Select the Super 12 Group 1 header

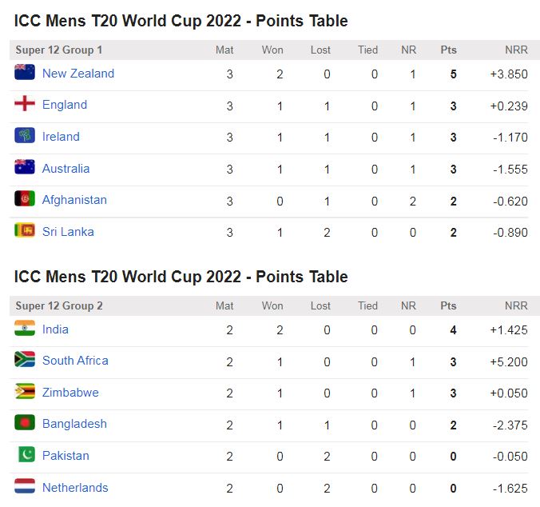[59, 50]
